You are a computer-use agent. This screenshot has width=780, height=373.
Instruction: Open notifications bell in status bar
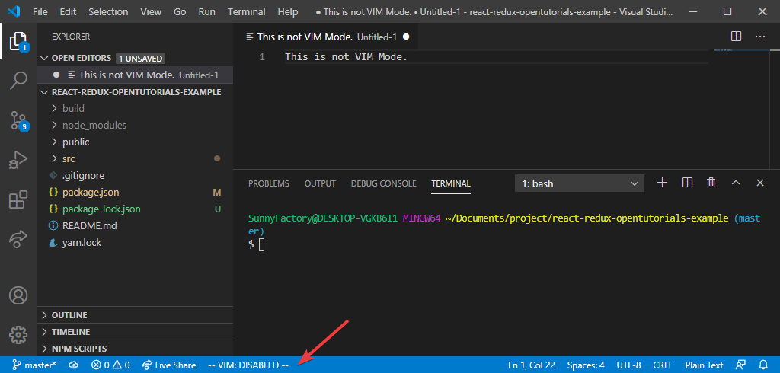(x=763, y=365)
